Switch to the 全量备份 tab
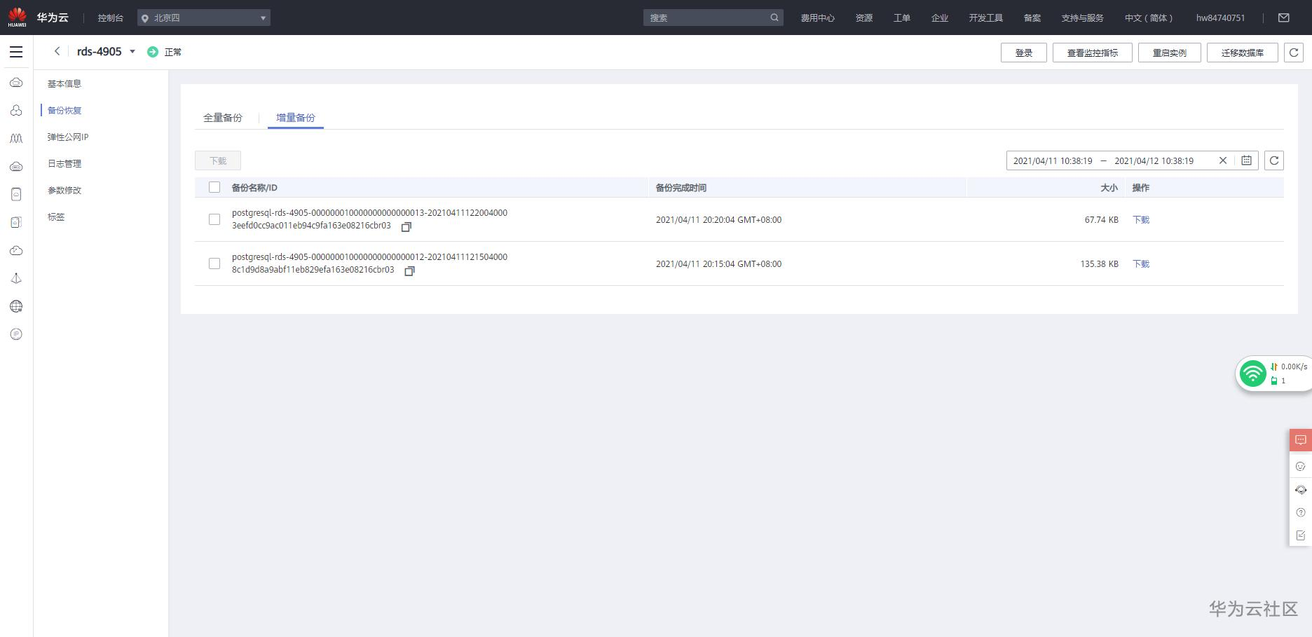The width and height of the screenshot is (1312, 637). tap(223, 118)
